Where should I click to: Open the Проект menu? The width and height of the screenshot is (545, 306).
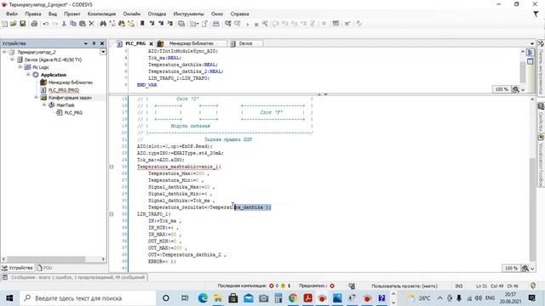[x=72, y=14]
